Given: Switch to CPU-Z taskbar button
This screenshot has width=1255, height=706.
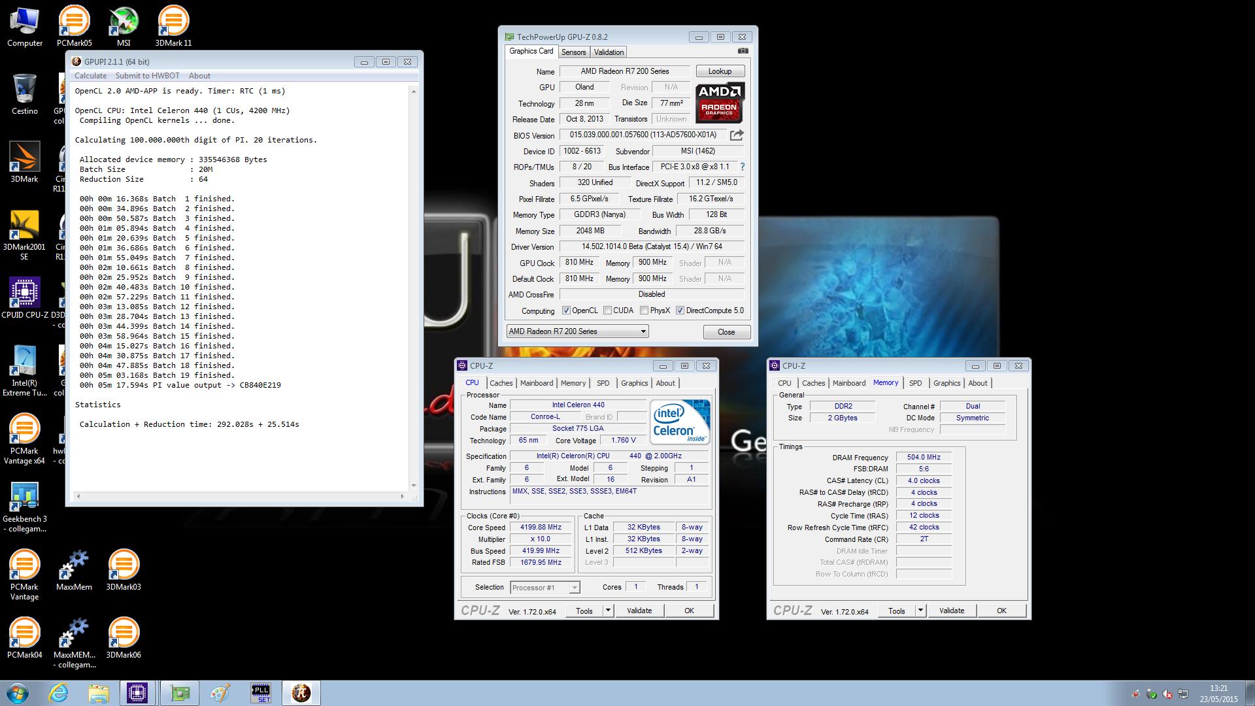Looking at the screenshot, I should (137, 693).
